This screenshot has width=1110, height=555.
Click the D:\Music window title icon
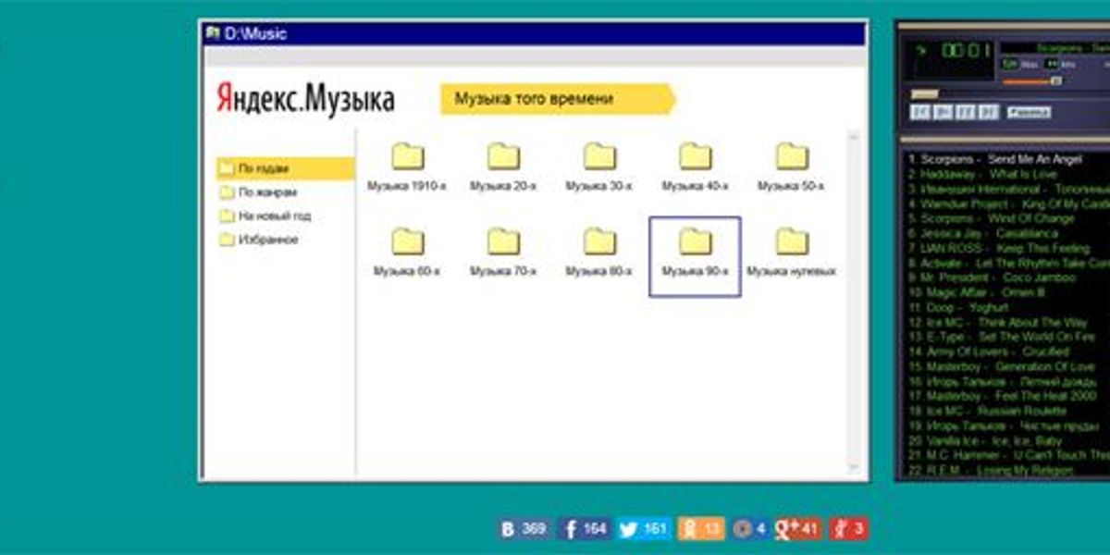[x=213, y=33]
